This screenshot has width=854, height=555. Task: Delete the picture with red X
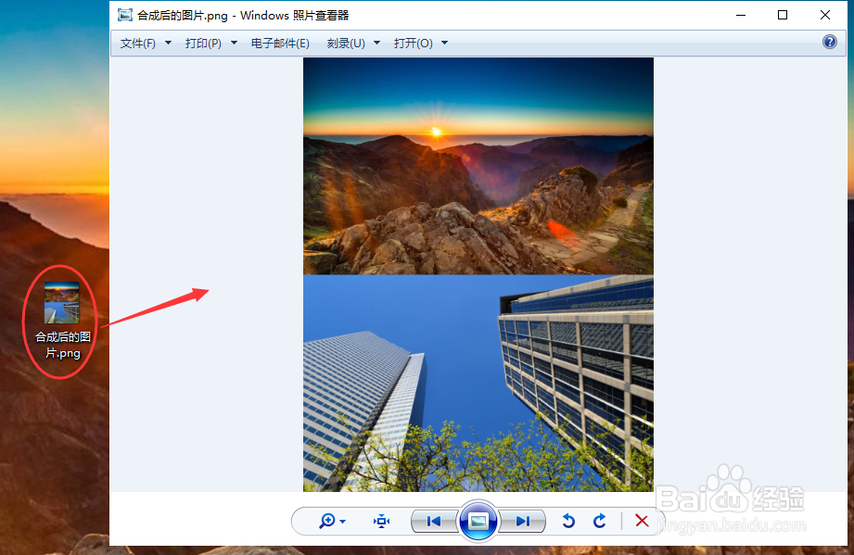(x=643, y=521)
